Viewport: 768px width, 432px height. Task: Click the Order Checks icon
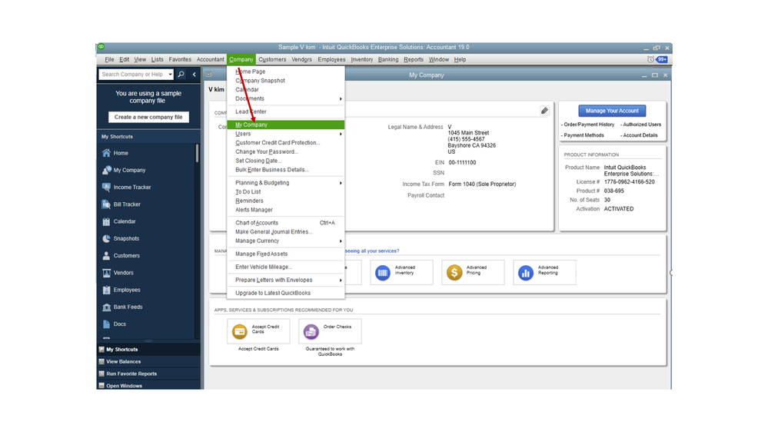311,331
